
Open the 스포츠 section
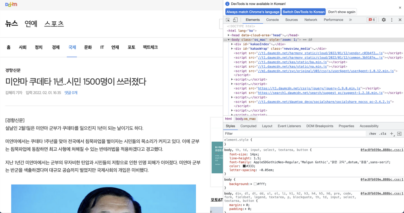pos(54,24)
